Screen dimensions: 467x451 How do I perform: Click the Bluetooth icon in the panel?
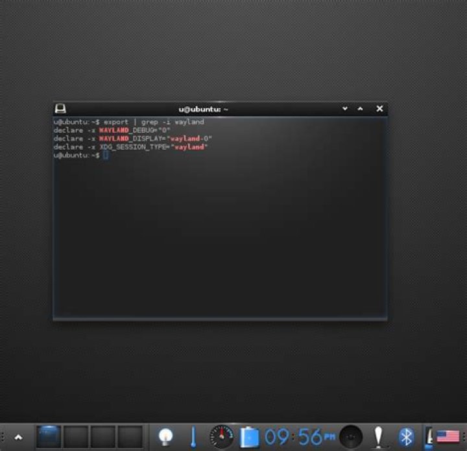pos(406,437)
